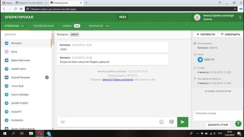
Task: Go back with browser back arrow
Action: pos(4,9)
